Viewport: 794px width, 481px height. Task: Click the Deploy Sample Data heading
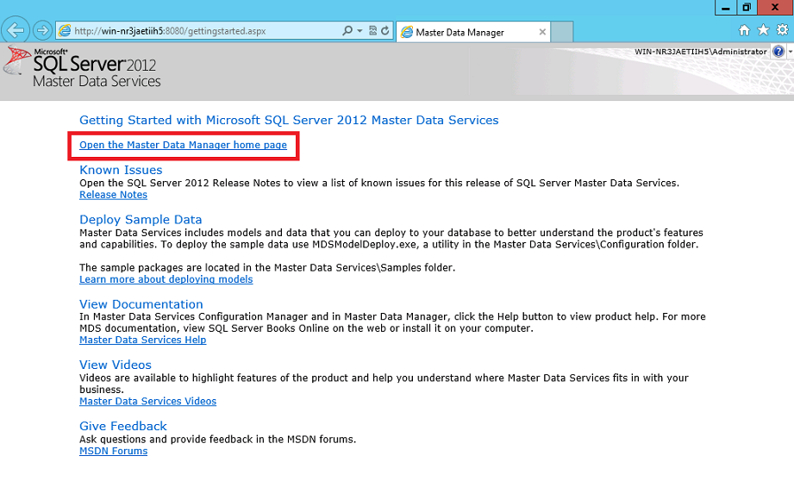(x=141, y=220)
